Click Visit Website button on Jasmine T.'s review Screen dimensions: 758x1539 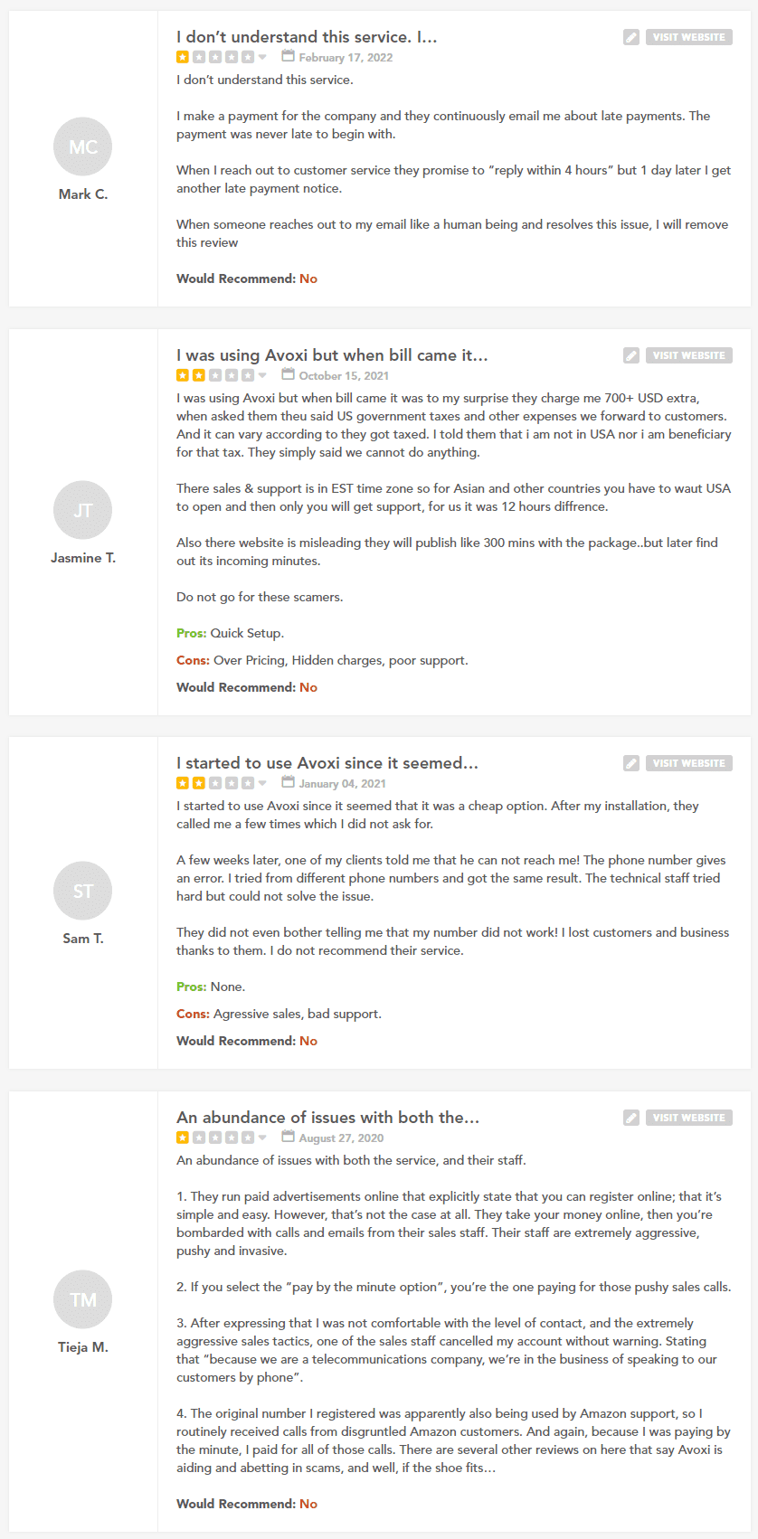(689, 355)
